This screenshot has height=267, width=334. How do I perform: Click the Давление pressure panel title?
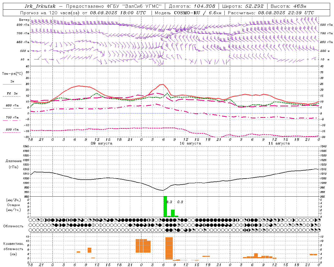click(14, 161)
